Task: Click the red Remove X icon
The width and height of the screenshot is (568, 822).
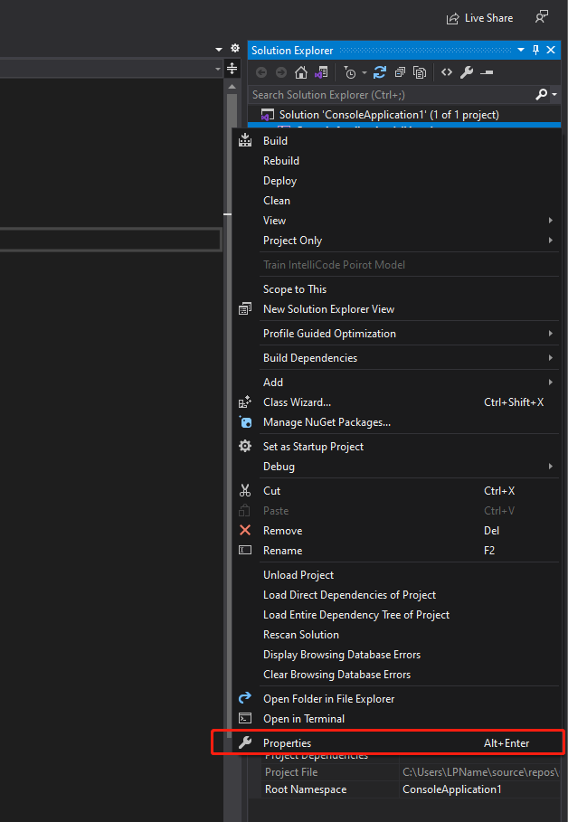Action: (244, 531)
